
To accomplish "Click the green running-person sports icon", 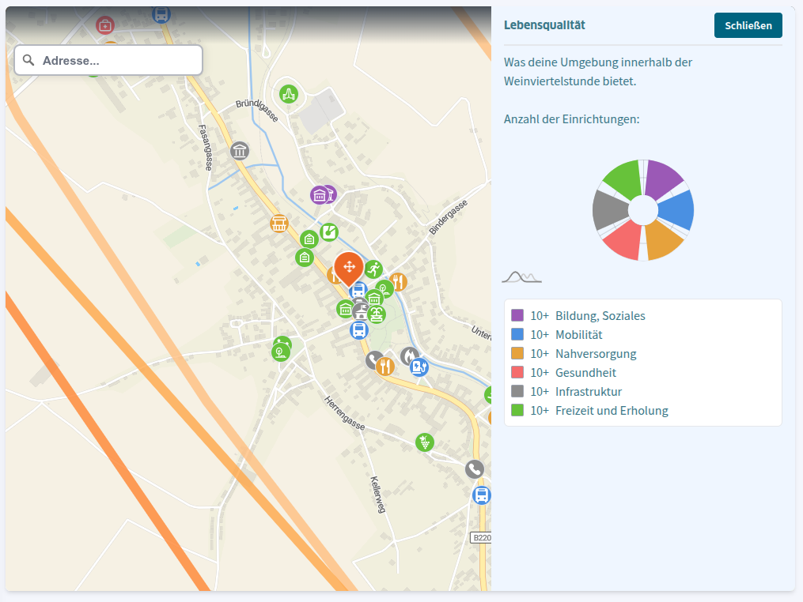I will (x=373, y=269).
